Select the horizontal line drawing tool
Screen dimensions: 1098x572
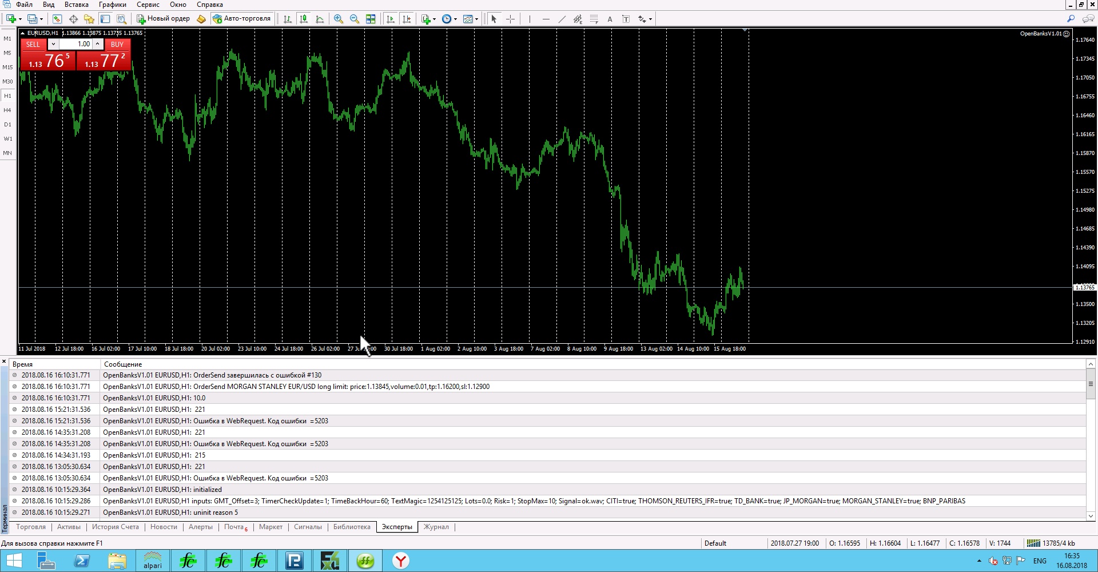(x=546, y=19)
